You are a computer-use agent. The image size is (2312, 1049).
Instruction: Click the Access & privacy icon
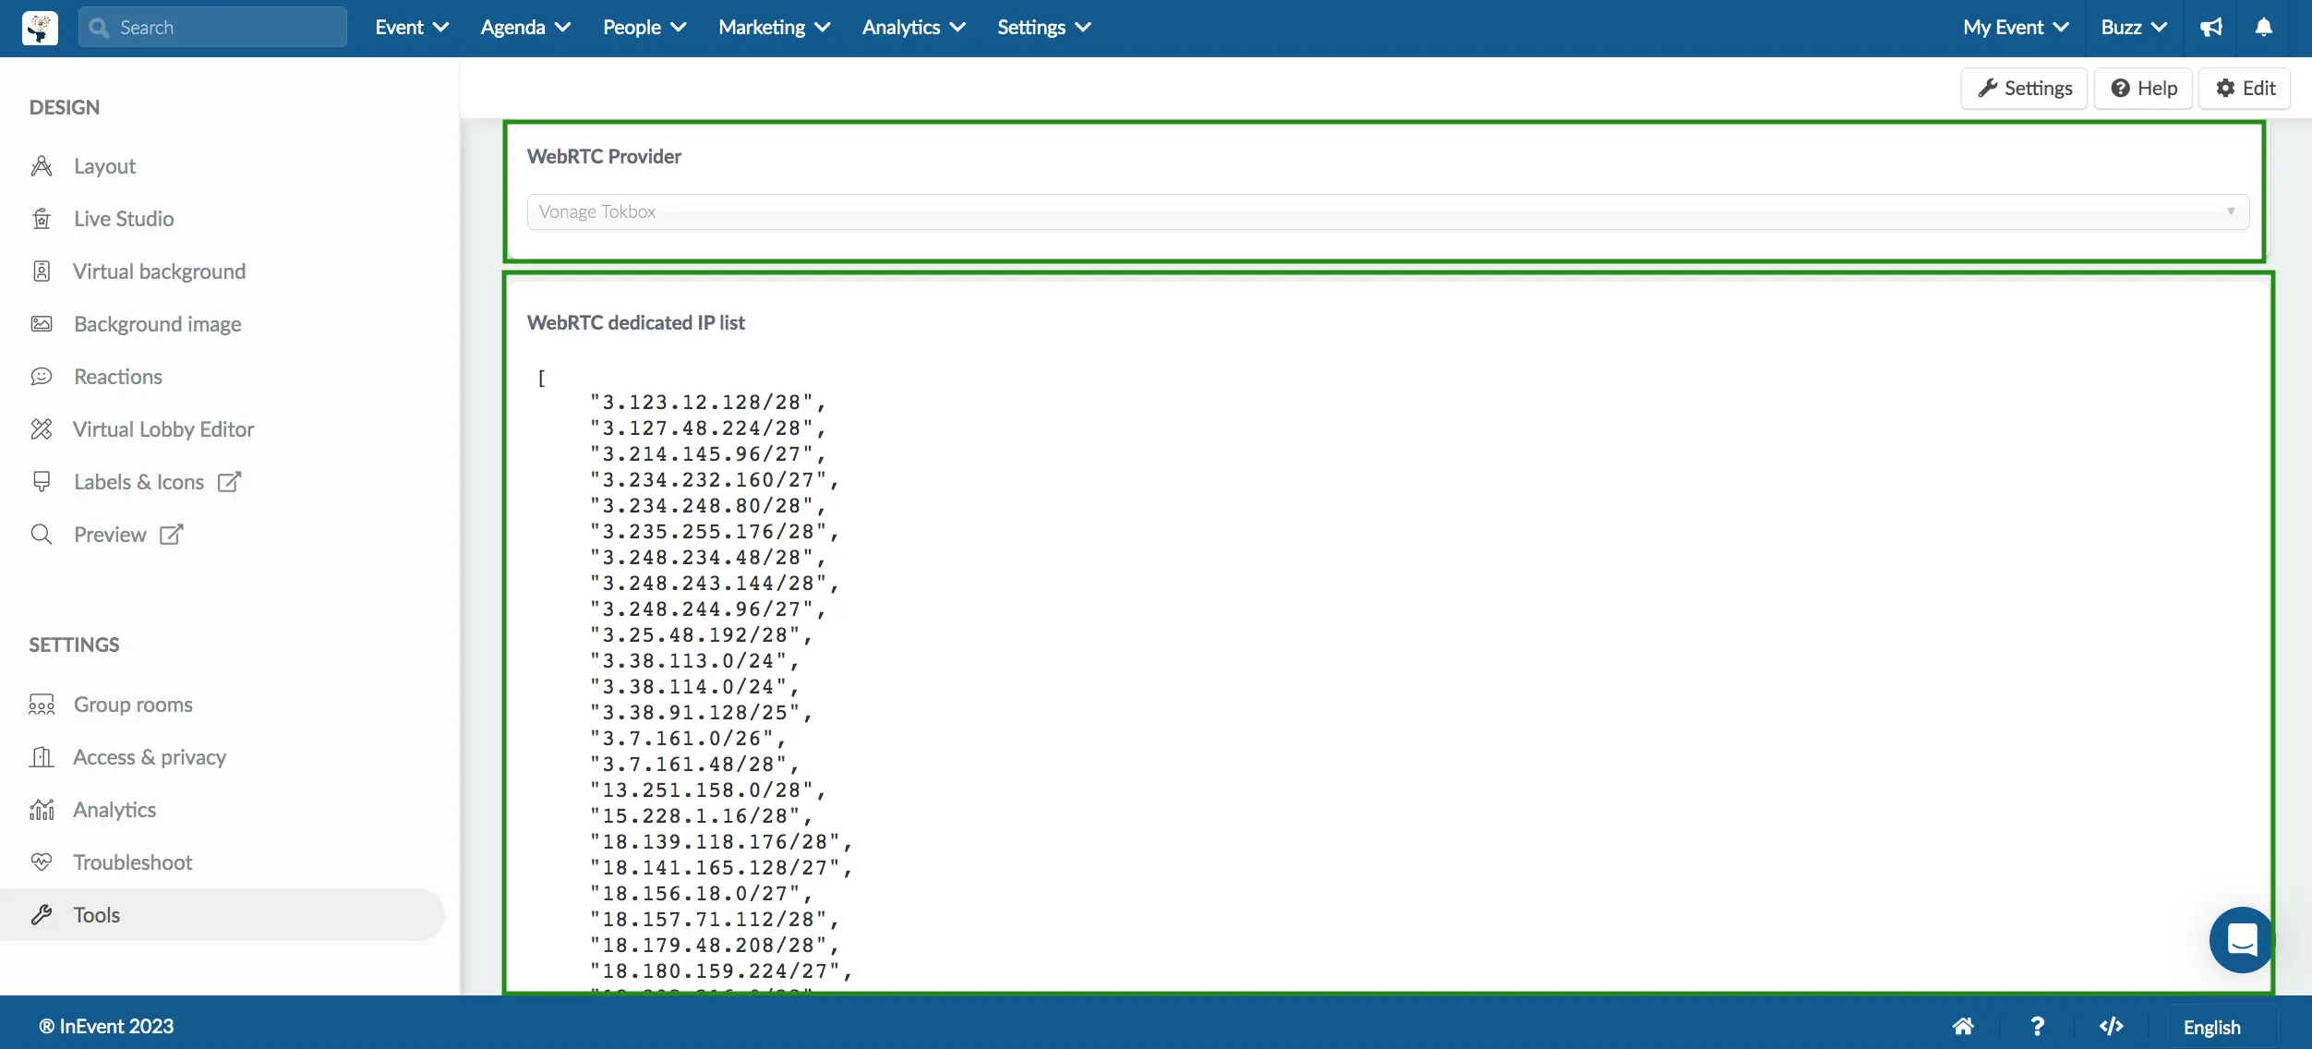click(42, 757)
